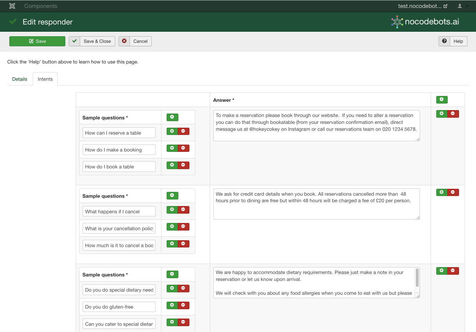This screenshot has height=332, width=476.
Task: Delete the 'Do you do gluten-free' question
Action: click(x=183, y=305)
